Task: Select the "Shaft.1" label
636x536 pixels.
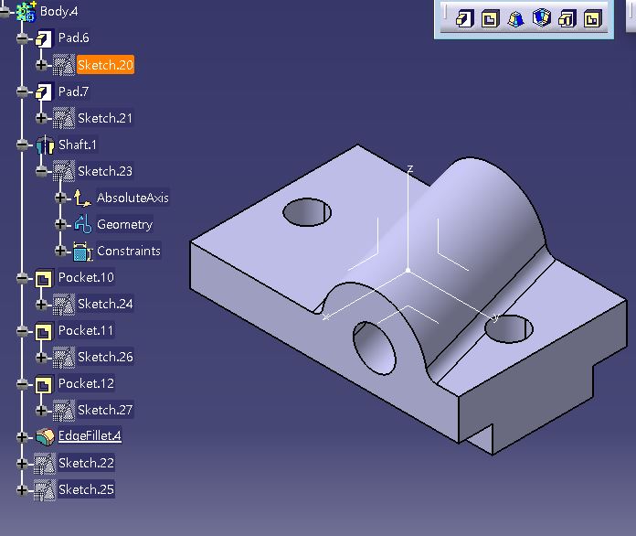Action: tap(78, 145)
